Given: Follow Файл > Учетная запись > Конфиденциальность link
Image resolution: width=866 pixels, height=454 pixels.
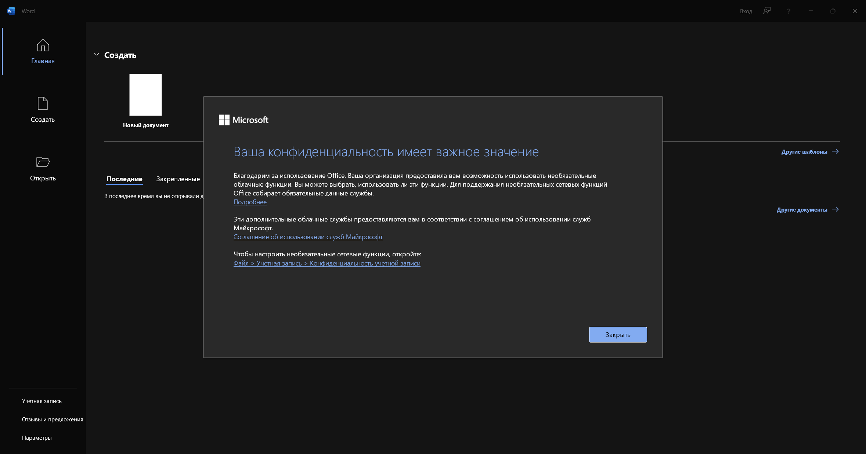Looking at the screenshot, I should 327,263.
